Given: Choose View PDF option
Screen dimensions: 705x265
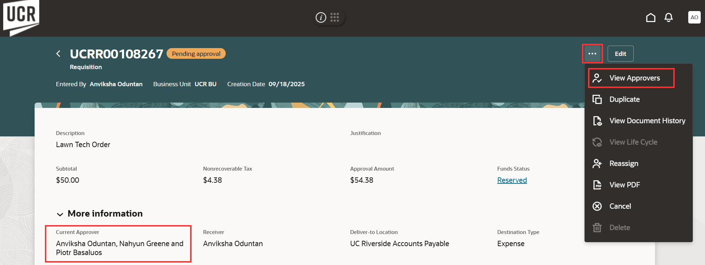Looking at the screenshot, I should (x=624, y=185).
